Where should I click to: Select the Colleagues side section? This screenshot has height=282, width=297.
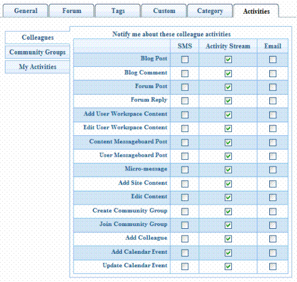pyautogui.click(x=37, y=37)
